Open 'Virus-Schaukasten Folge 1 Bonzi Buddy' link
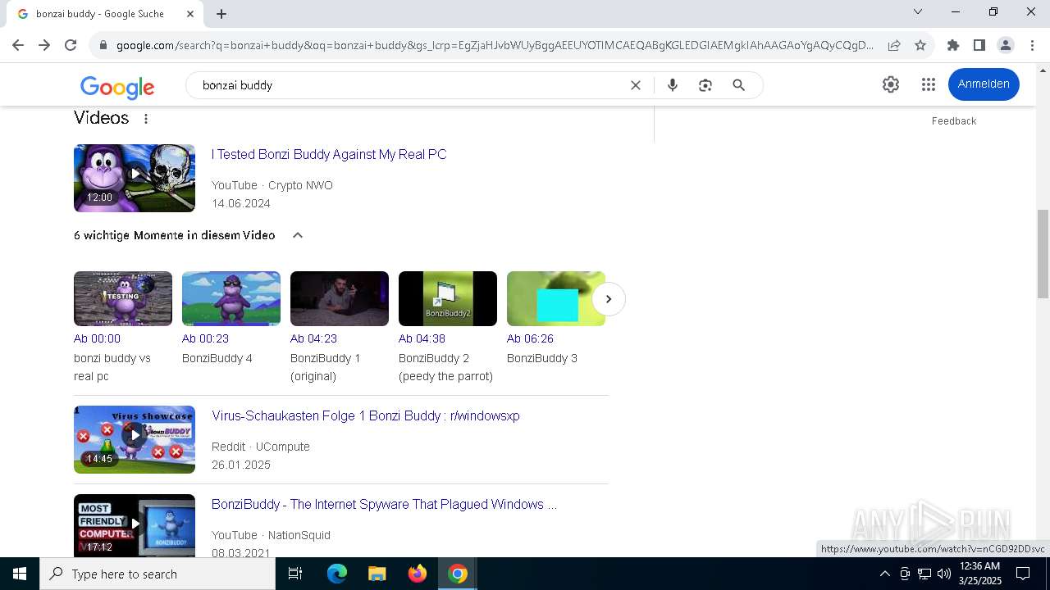The height and width of the screenshot is (590, 1050). pos(366,415)
